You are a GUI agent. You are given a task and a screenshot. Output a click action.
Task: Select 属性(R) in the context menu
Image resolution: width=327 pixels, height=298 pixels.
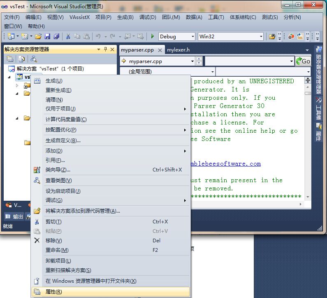coord(111,291)
